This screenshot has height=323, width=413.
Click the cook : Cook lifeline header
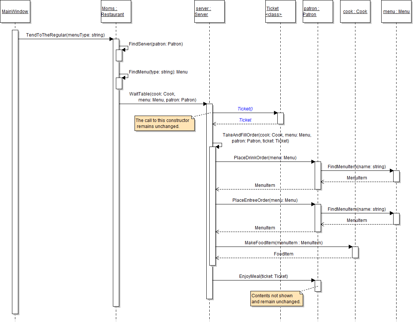point(355,12)
